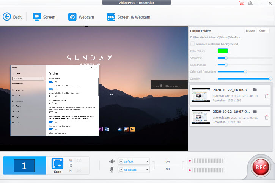This screenshot has height=183, width=275.
Task: Click the speaker audio level meter
Action: coord(206,161)
